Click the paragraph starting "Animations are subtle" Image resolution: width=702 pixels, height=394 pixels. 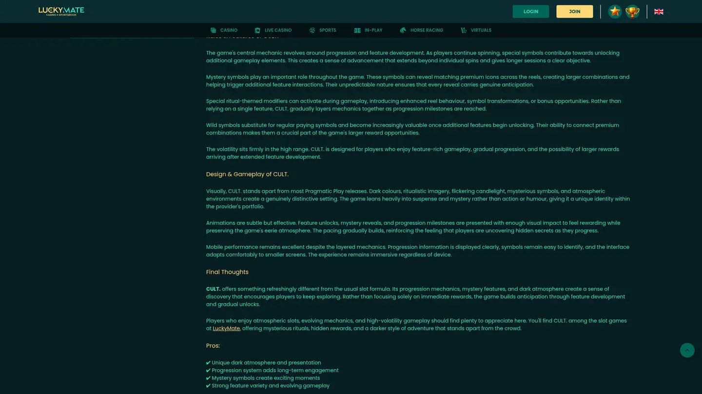pos(413,227)
